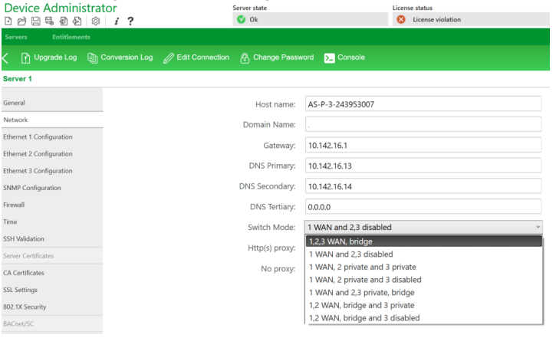Viewport: 556px width, 348px height.
Task: Choose '1 WAN, 2 private and 3 private'
Action: point(424,267)
